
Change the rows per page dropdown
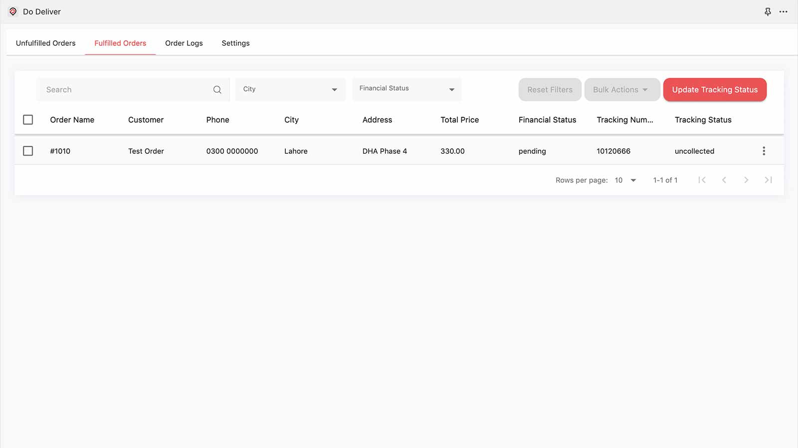coord(625,180)
